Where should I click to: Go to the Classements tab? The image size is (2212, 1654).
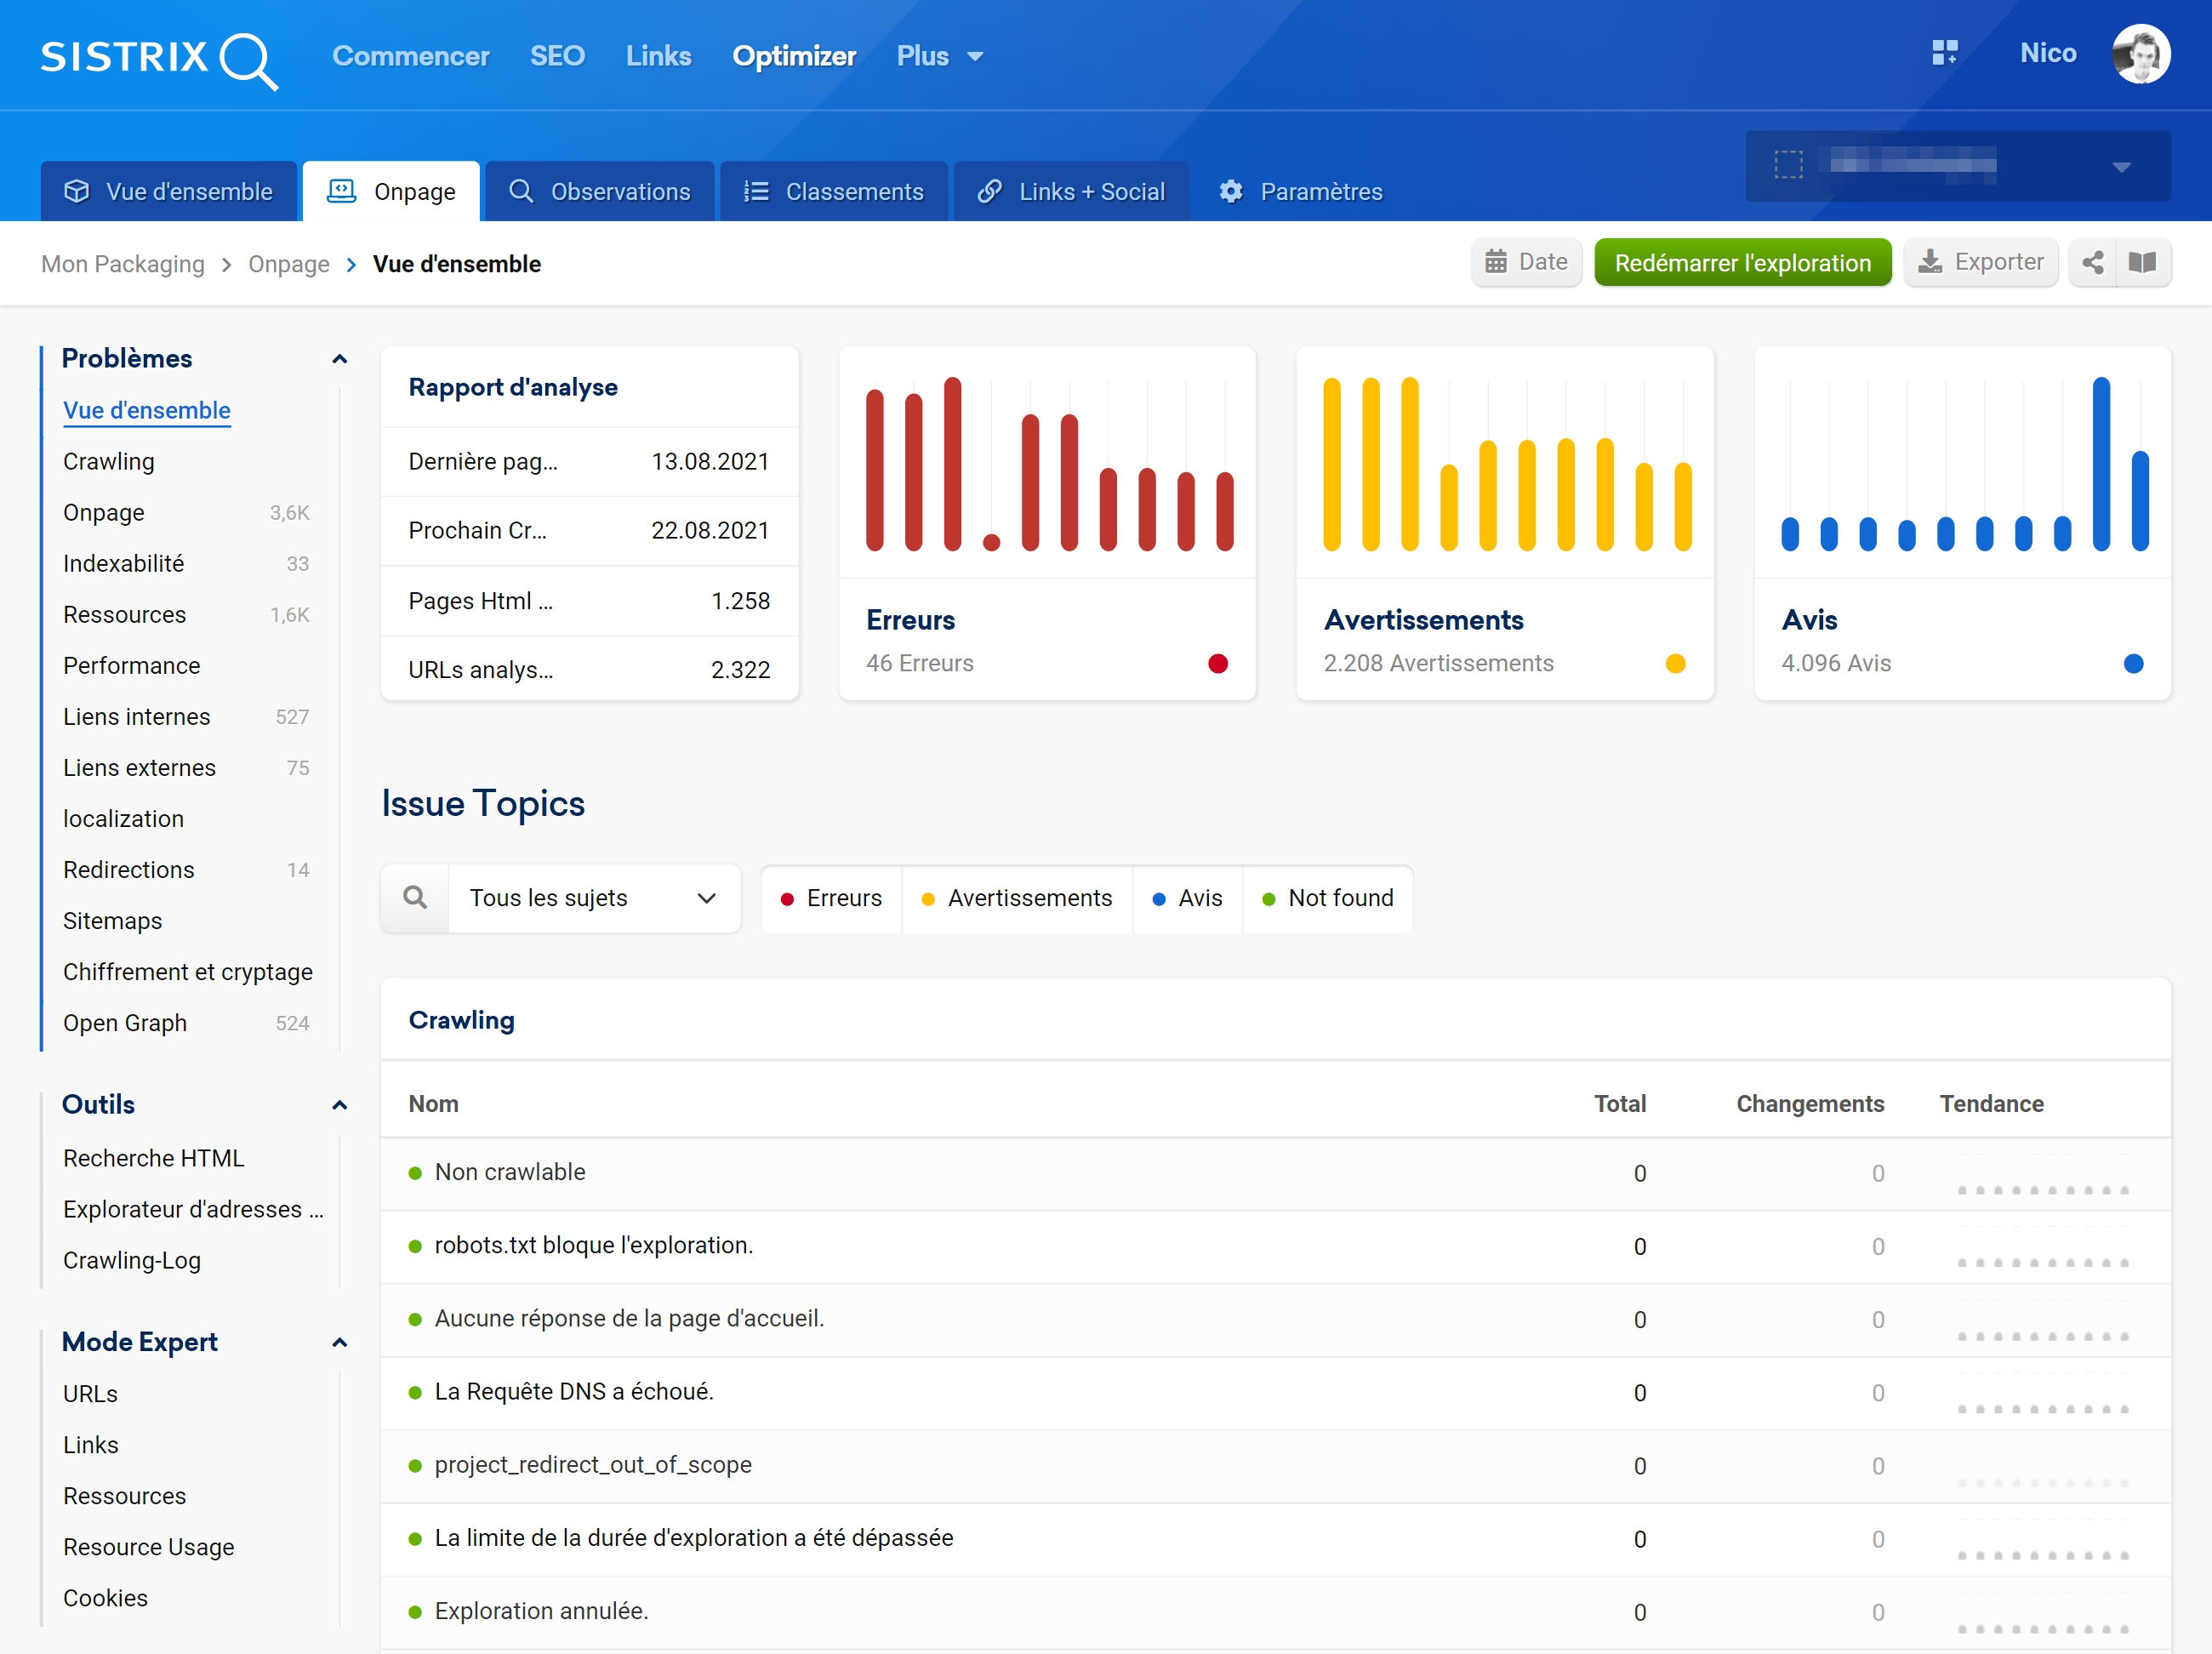[833, 191]
